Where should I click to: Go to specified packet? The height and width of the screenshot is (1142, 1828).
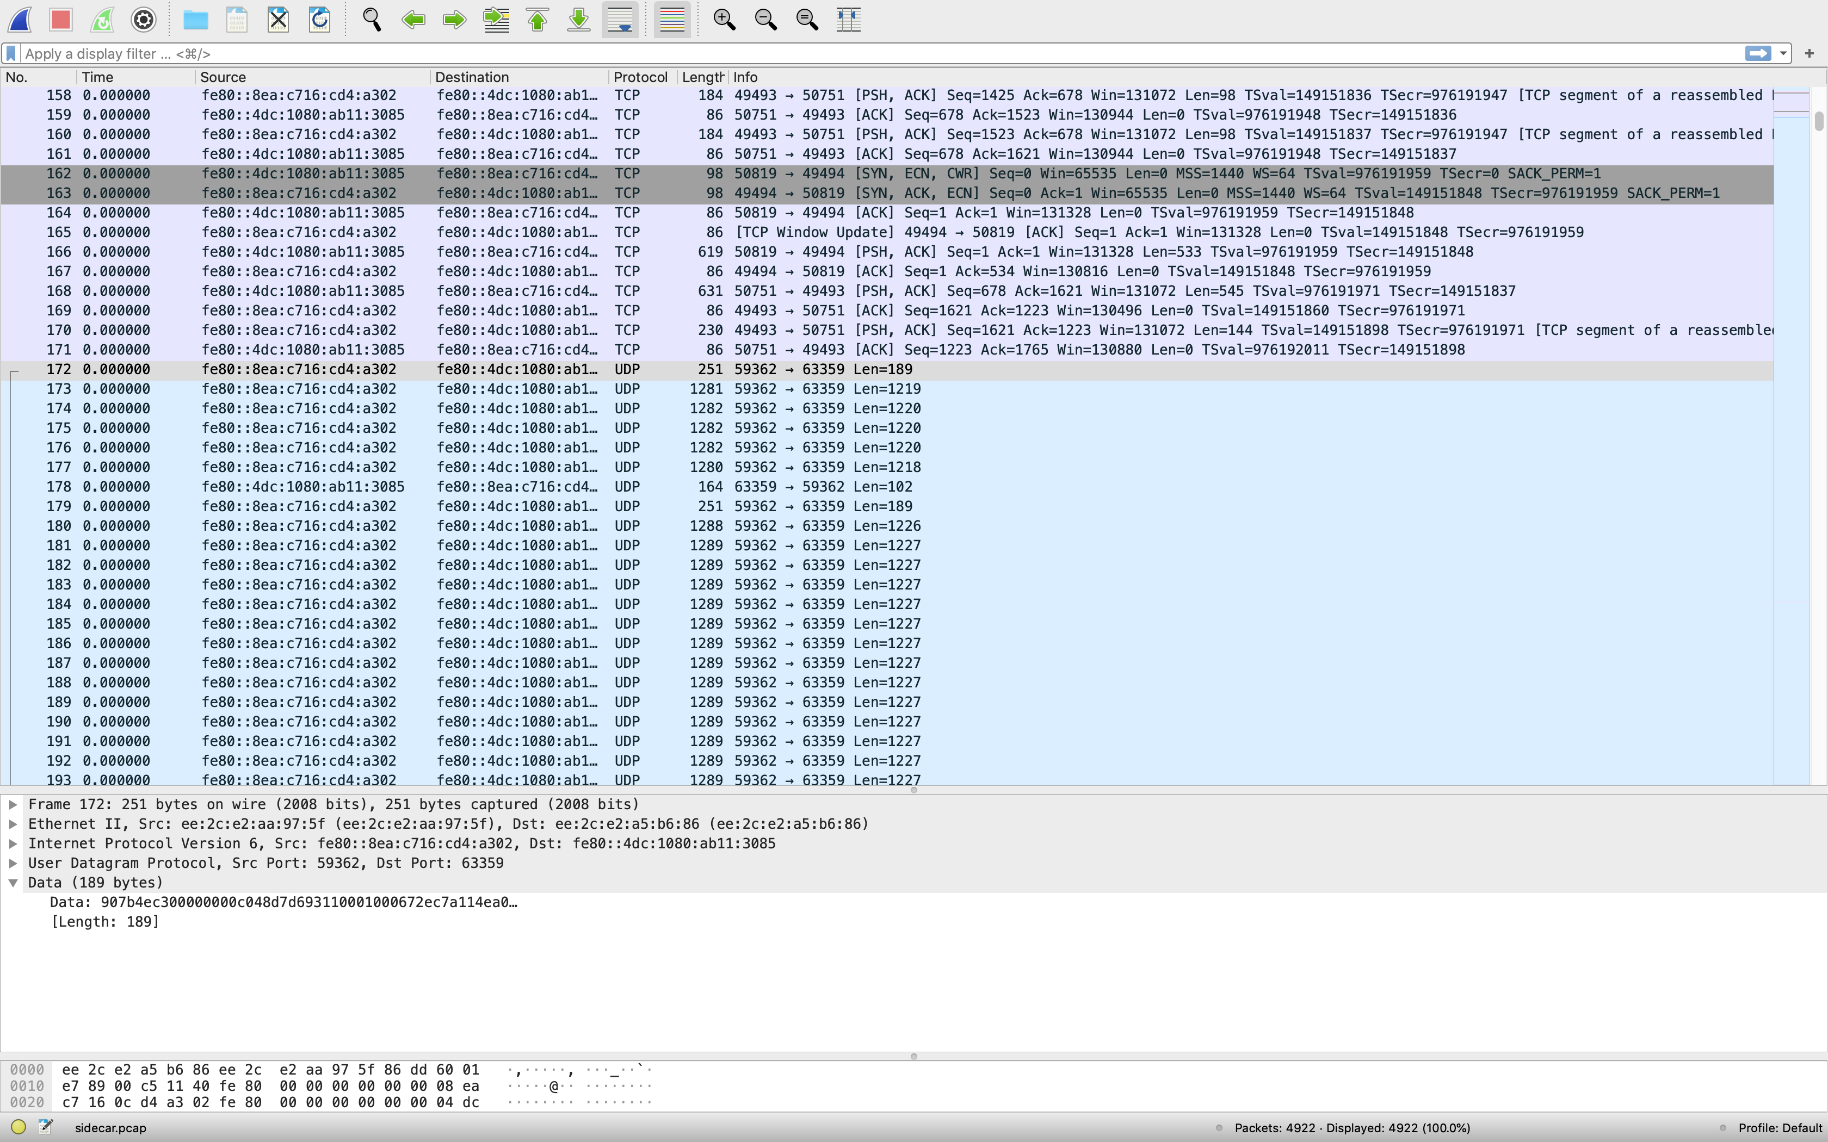click(496, 20)
